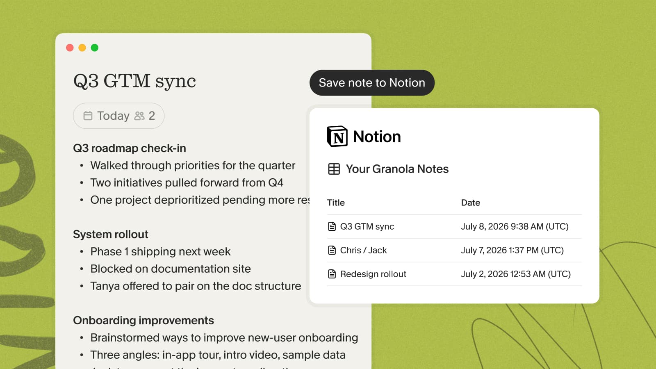Click the attendee count 2 in the chip
Screen dimensions: 656x369
[152, 116]
